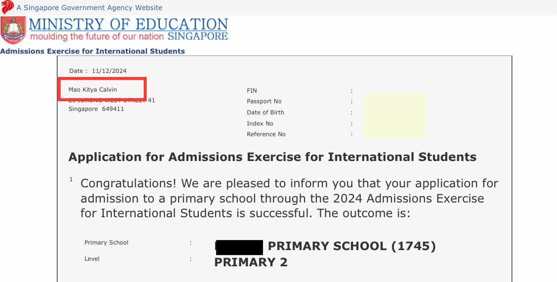
Task: Click the pale yellow redacted details box
Action: click(x=394, y=115)
